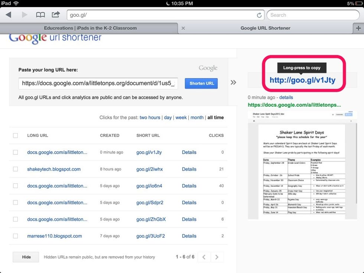364x273 pixels.
Task: Check the box for goo.gl/io6n4 row
Action: coord(15,186)
